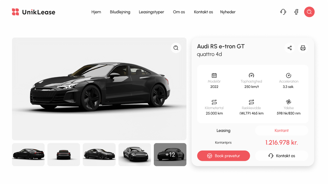This screenshot has height=184, width=328.
Task: Open the Facebook icon link
Action: click(x=296, y=12)
